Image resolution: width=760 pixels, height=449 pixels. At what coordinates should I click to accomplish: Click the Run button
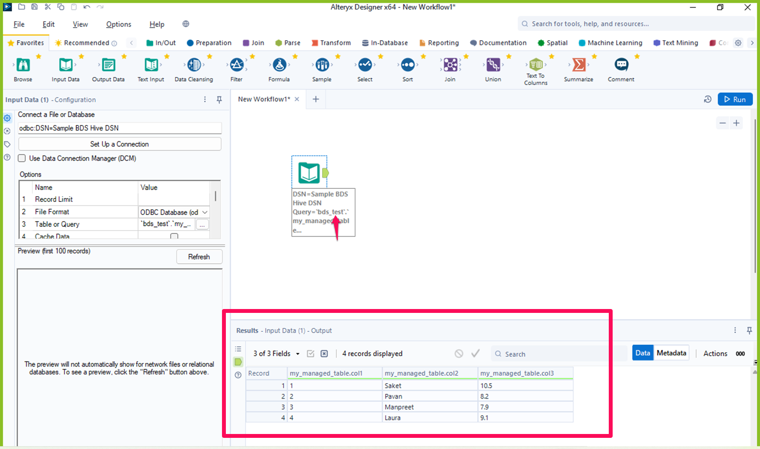[x=735, y=99]
